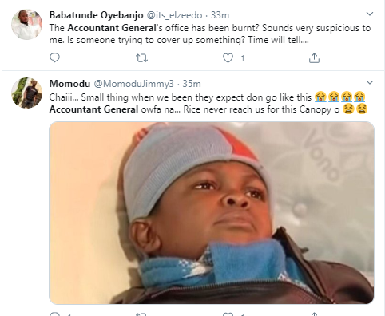Open the @MomoduJimmy3 handle
This screenshot has height=316, width=385.
point(133,84)
